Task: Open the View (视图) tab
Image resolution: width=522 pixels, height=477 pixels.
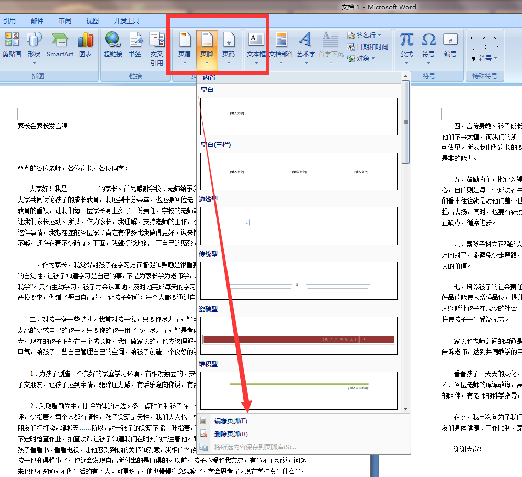Action: click(92, 20)
